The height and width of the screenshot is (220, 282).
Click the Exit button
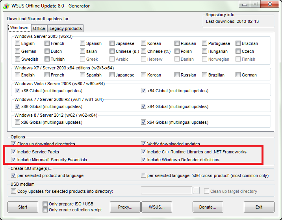tap(259, 207)
